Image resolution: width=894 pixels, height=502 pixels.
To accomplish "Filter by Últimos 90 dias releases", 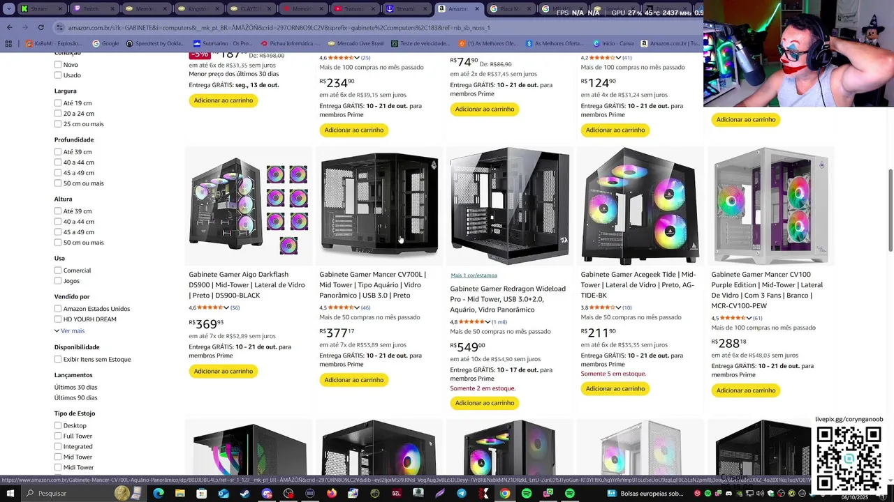I will 76,398.
